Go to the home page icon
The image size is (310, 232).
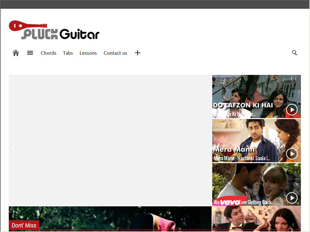[16, 53]
